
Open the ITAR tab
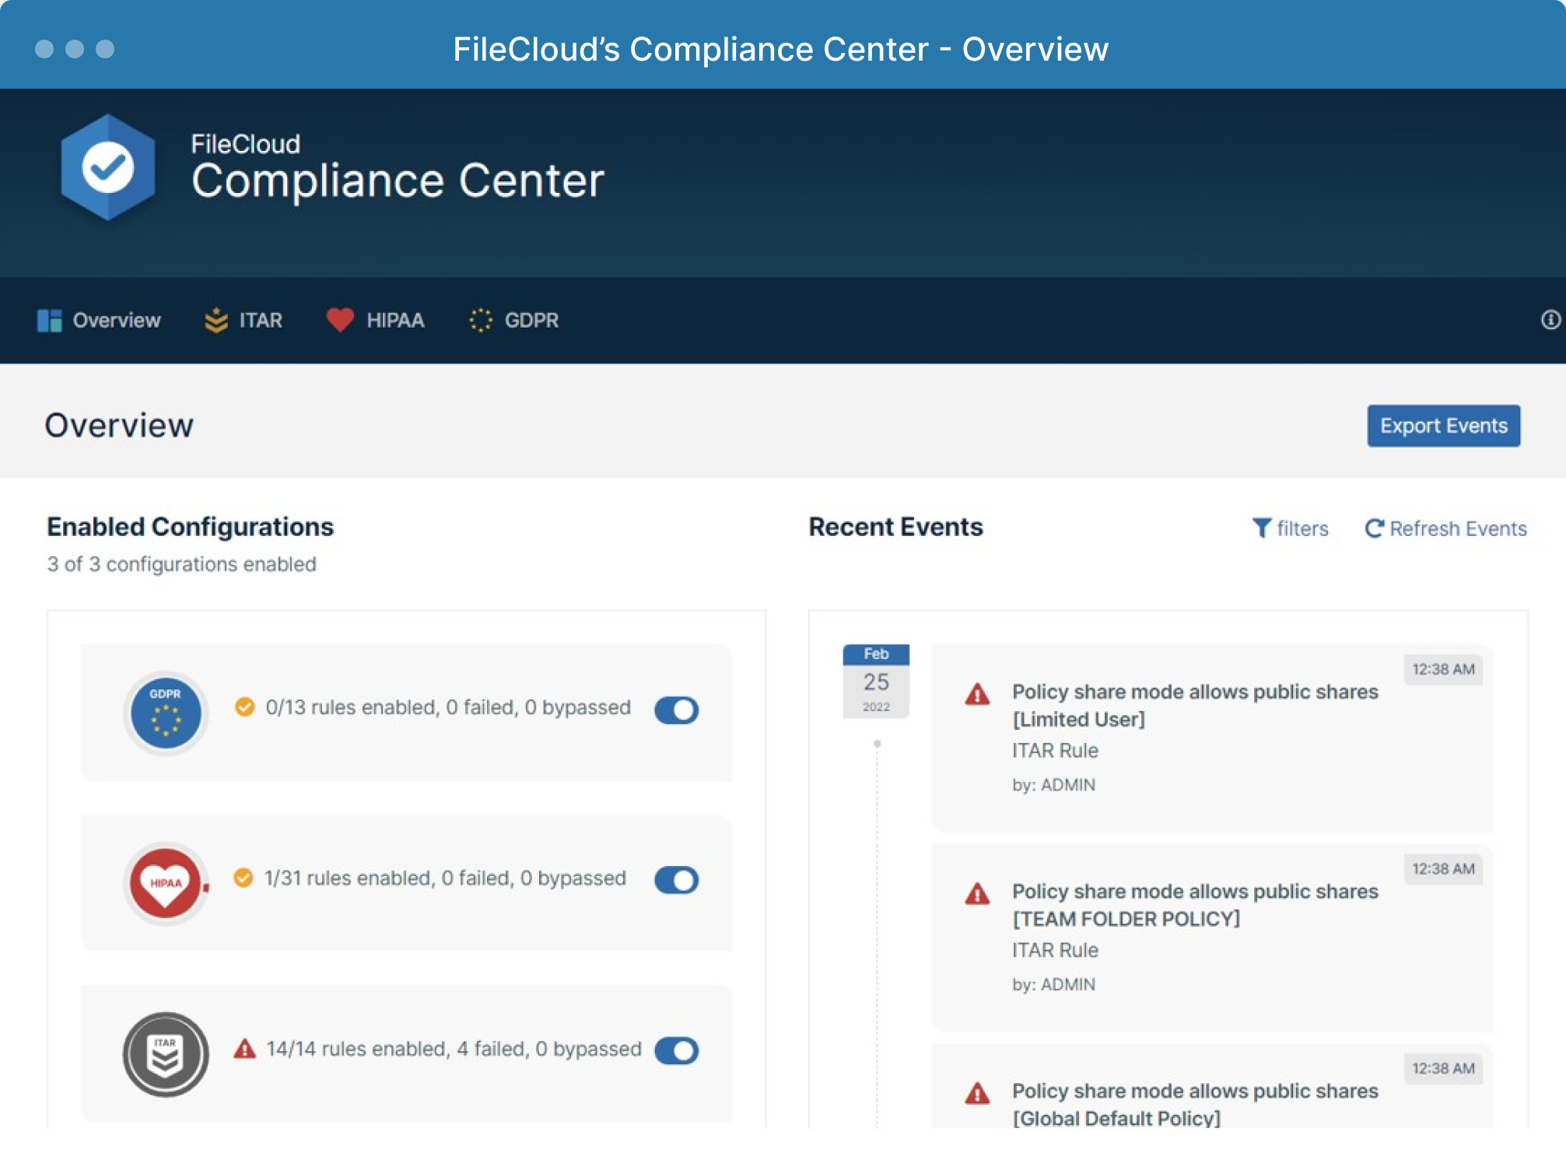[243, 321]
